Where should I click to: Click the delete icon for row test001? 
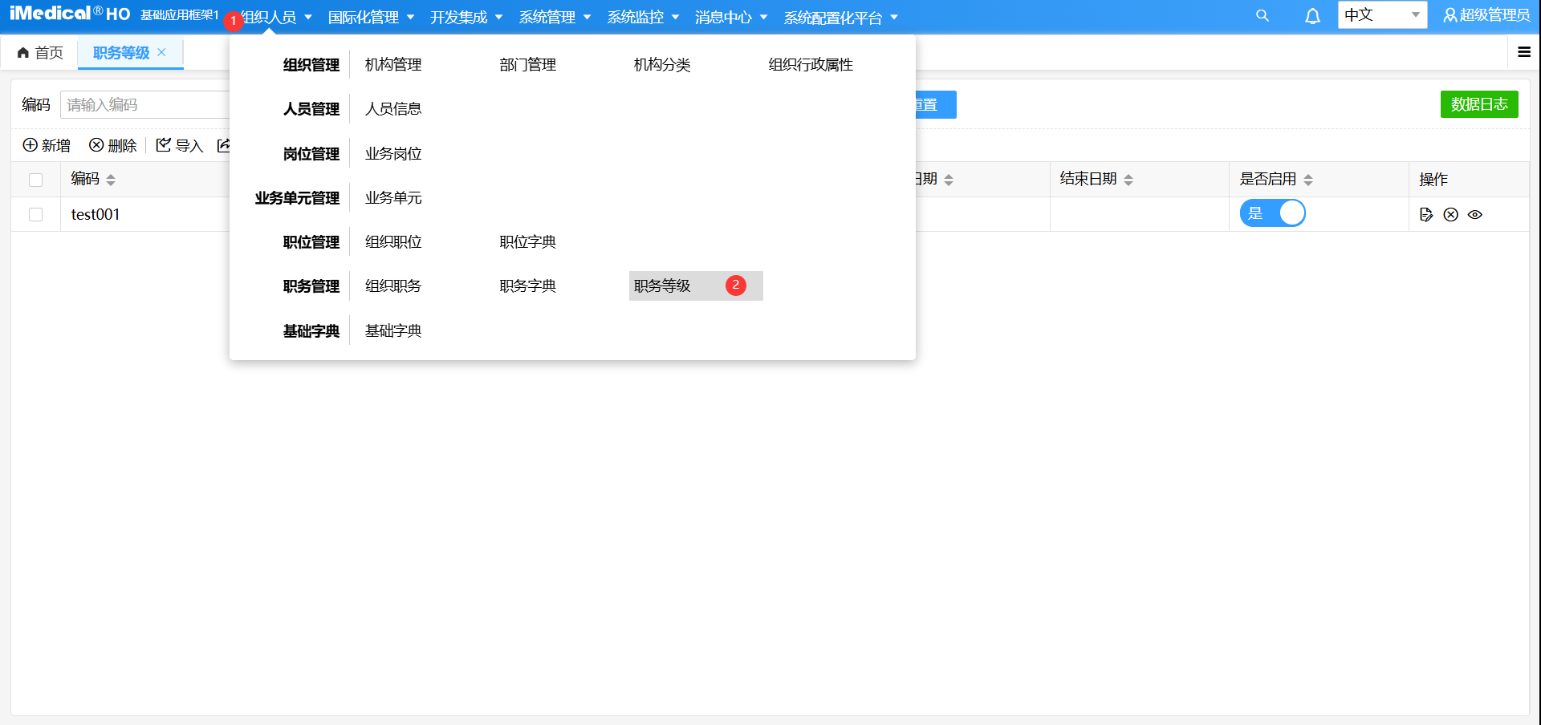(x=1451, y=214)
